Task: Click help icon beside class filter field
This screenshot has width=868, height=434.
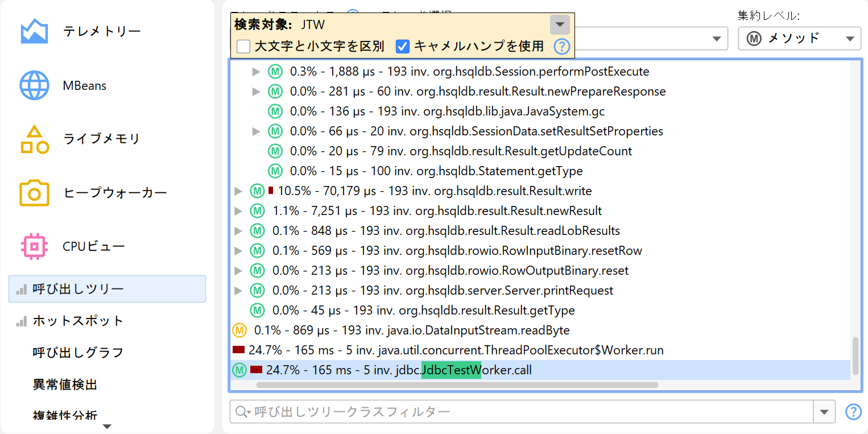Action: click(853, 412)
